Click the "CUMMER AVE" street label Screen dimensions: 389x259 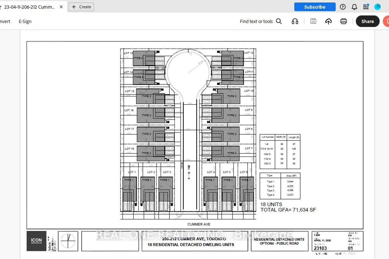pos(199,224)
